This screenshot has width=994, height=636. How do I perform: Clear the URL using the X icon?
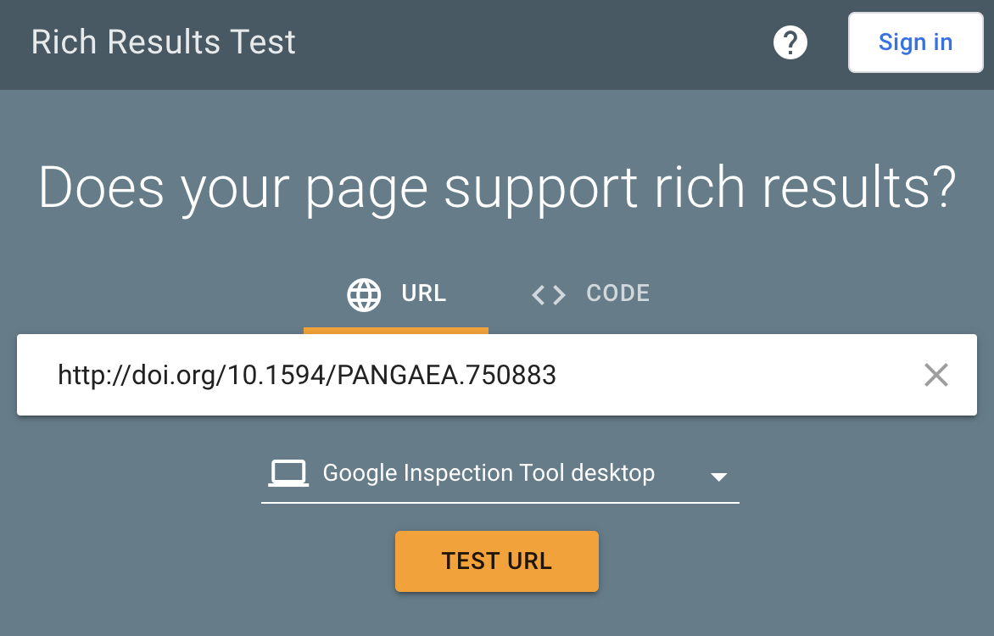[x=935, y=375]
